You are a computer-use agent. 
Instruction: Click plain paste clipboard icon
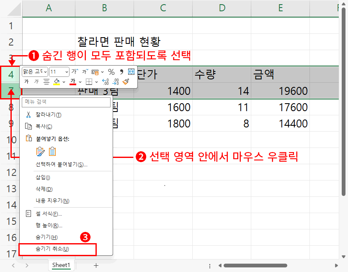[x=52, y=152]
